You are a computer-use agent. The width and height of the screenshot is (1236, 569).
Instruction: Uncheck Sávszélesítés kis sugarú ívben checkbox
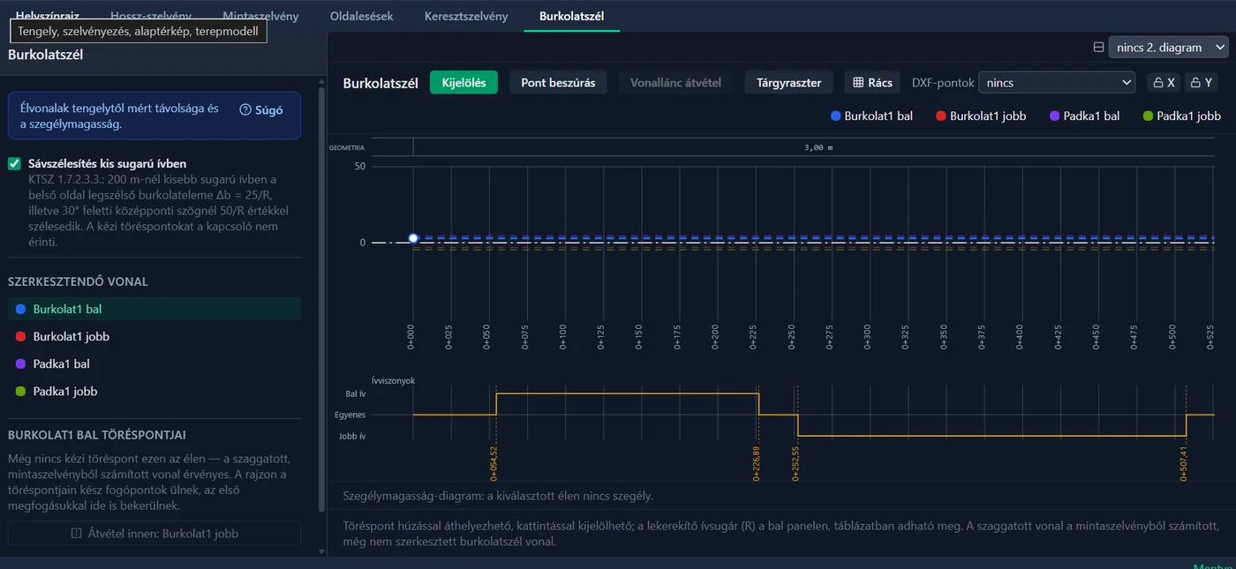[14, 163]
